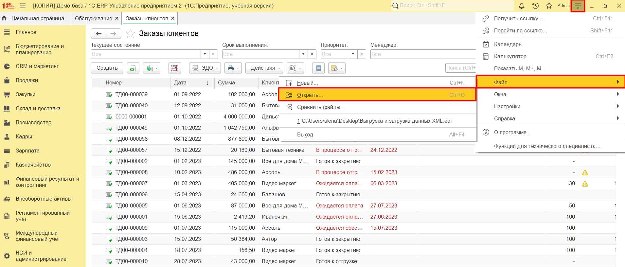
Task: Clear the Приоритет filter with X
Action: click(361, 54)
